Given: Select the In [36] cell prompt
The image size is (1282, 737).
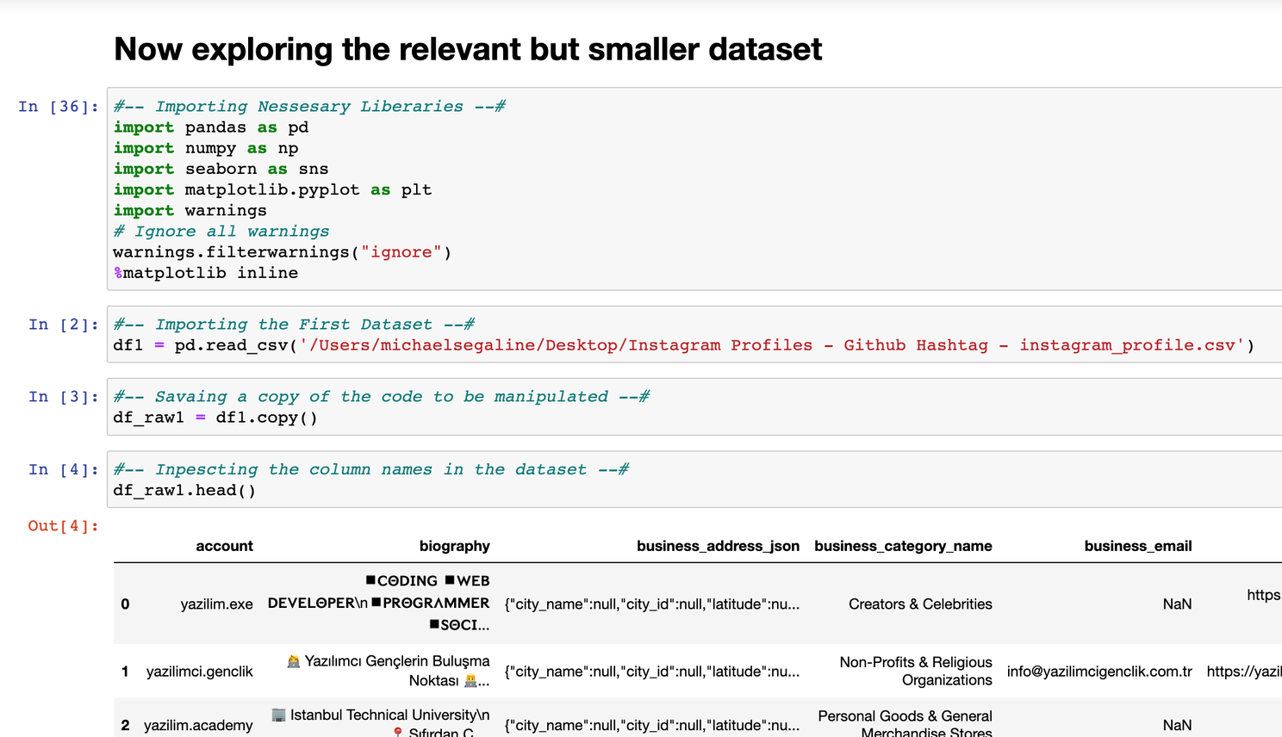Looking at the screenshot, I should click(x=59, y=107).
